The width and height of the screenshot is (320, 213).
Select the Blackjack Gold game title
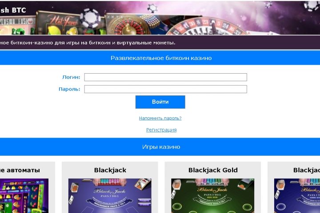[x=213, y=170]
